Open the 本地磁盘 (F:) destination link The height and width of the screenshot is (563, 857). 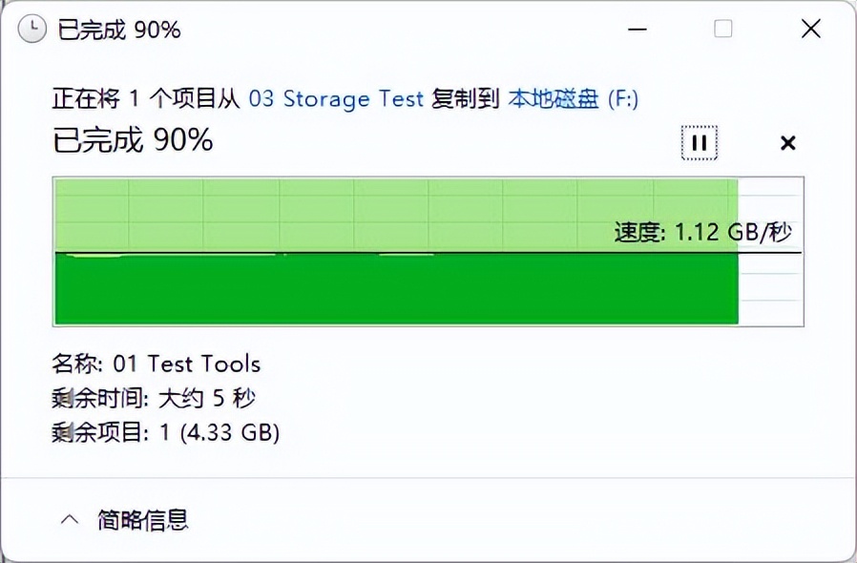coord(573,98)
